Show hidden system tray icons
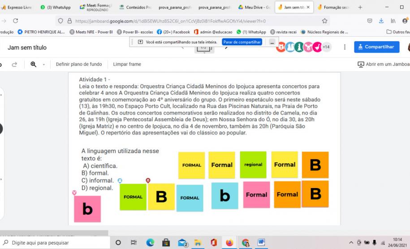The width and height of the screenshot is (410, 249). click(x=351, y=243)
